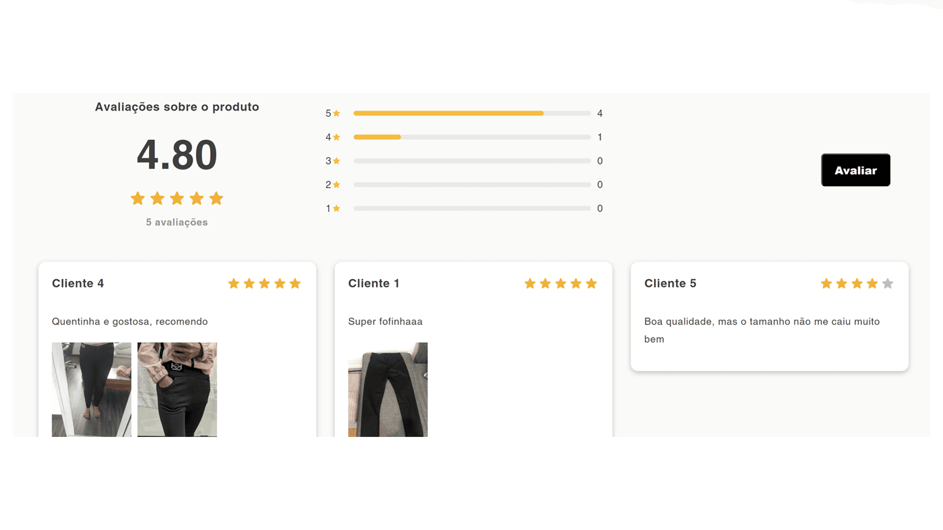Click the 5-star icon in the rating summary
The image size is (943, 530).
coord(337,113)
